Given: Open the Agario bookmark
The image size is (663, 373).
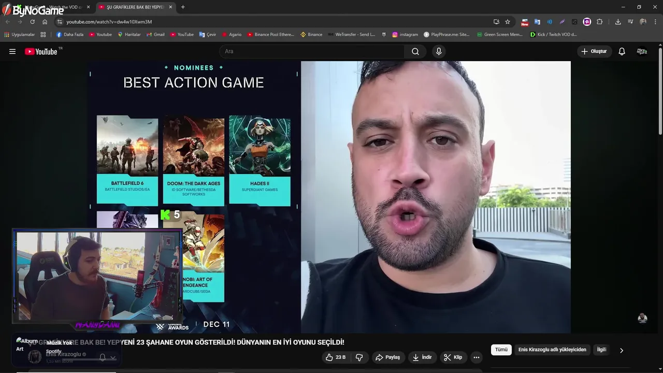Looking at the screenshot, I should tap(232, 35).
